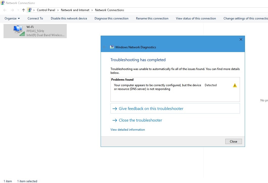This screenshot has width=268, height=183.
Task: Click the blue arrow beside Close the troubleshooter
Action: 115,120
